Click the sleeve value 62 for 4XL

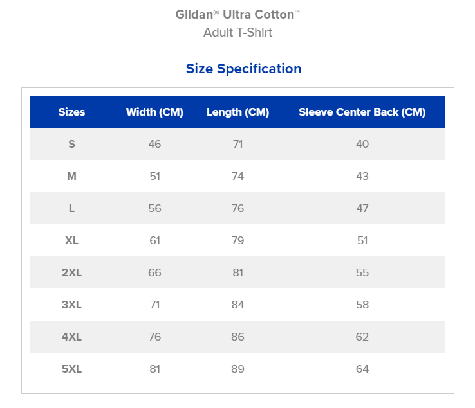tap(362, 337)
